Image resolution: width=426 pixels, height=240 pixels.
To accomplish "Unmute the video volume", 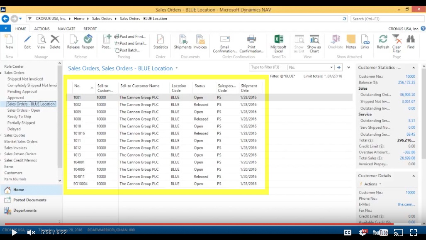I will click(31, 233).
